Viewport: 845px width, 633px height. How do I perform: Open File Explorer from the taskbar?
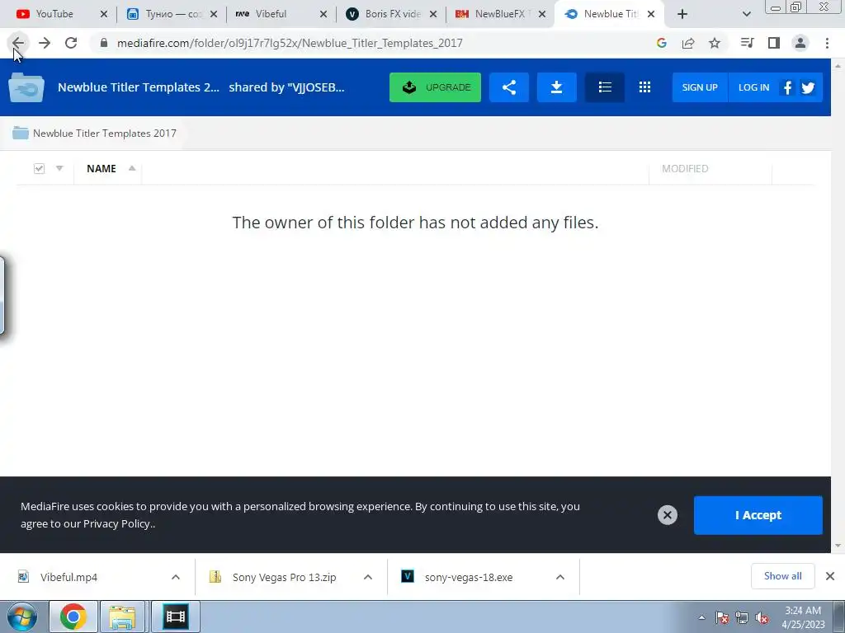[x=122, y=617]
